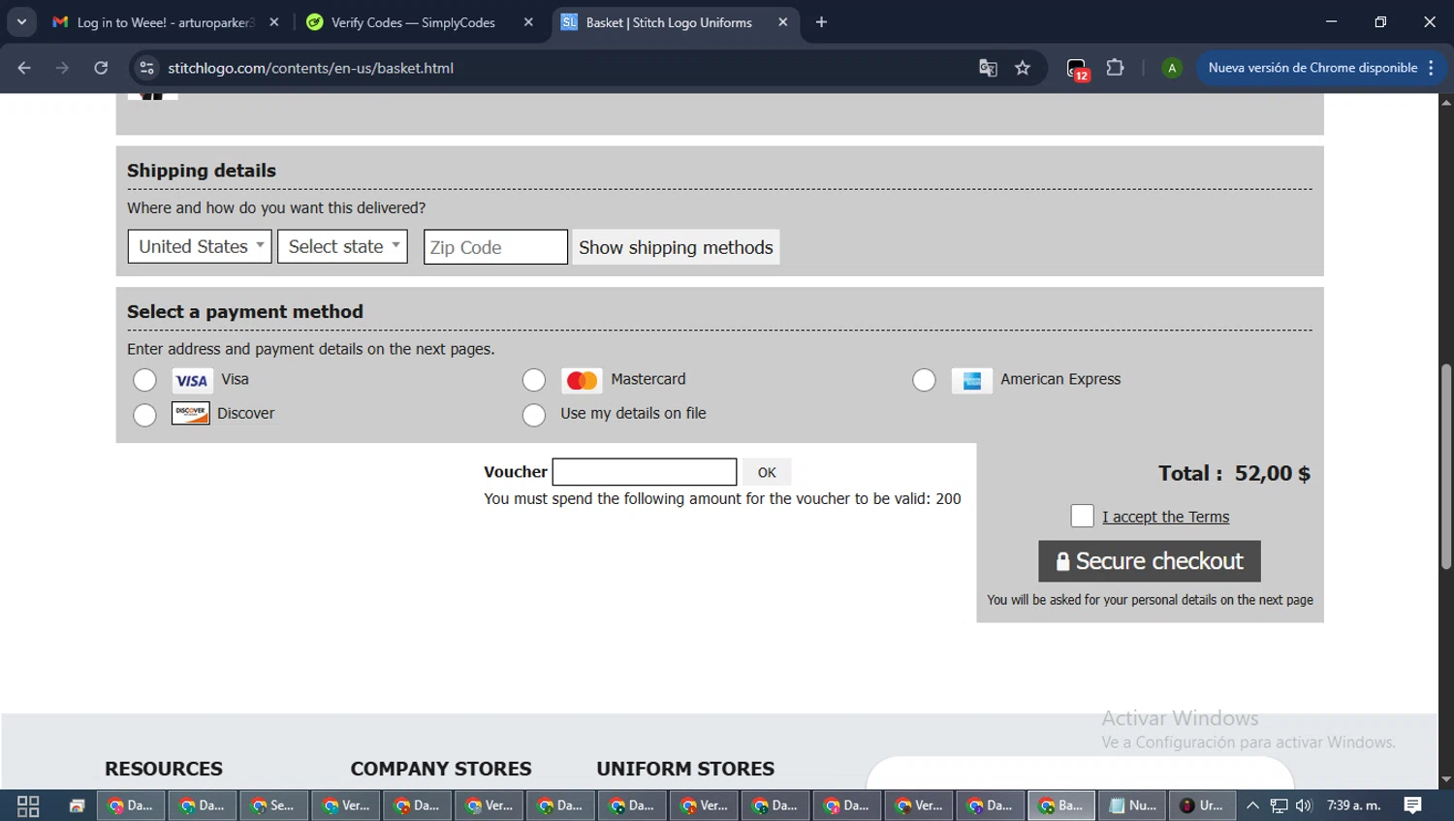Viewport: 1454px width, 821px height.
Task: Click the UNIFORM STORES footer heading
Action: (x=685, y=769)
